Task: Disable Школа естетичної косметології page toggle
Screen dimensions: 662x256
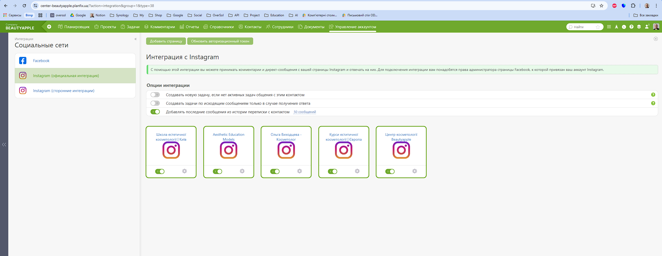Action: (x=160, y=171)
